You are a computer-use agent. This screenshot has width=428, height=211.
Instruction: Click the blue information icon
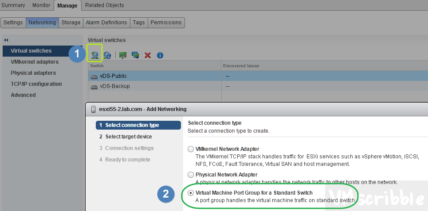[160, 55]
